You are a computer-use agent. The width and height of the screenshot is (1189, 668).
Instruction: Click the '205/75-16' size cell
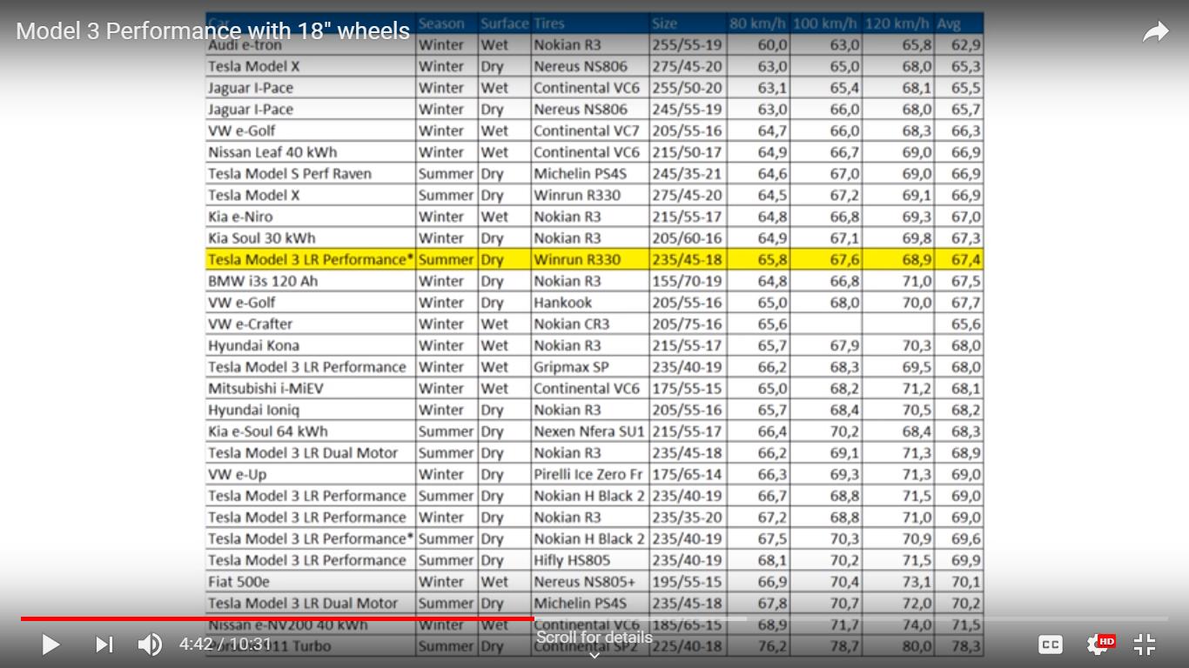[x=688, y=324]
